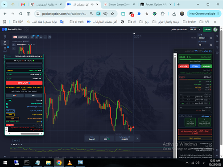Viewport: 223px width, 167px height.
Task: Open the timeframe dropdown below the chart
Action: click(16, 140)
